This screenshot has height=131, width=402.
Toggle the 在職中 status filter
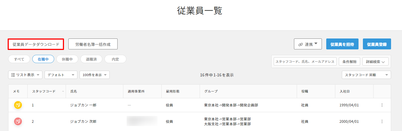coord(43,59)
